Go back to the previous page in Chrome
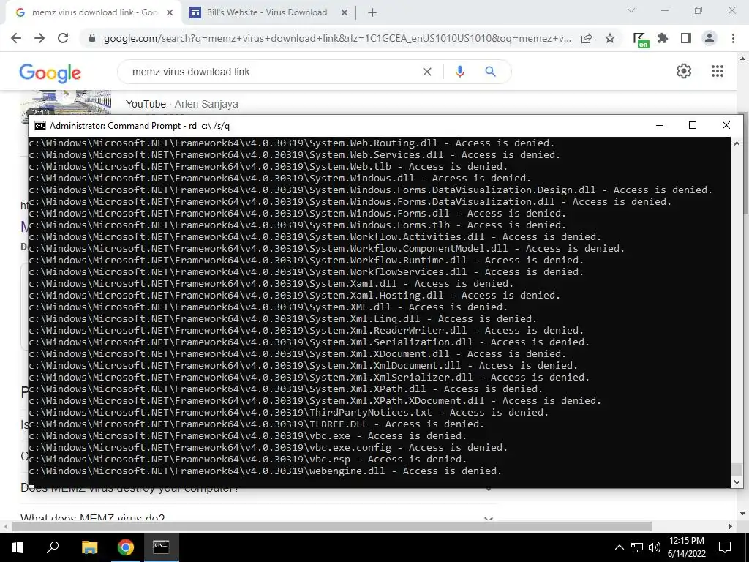Screen dimensions: 749x562 (16, 38)
